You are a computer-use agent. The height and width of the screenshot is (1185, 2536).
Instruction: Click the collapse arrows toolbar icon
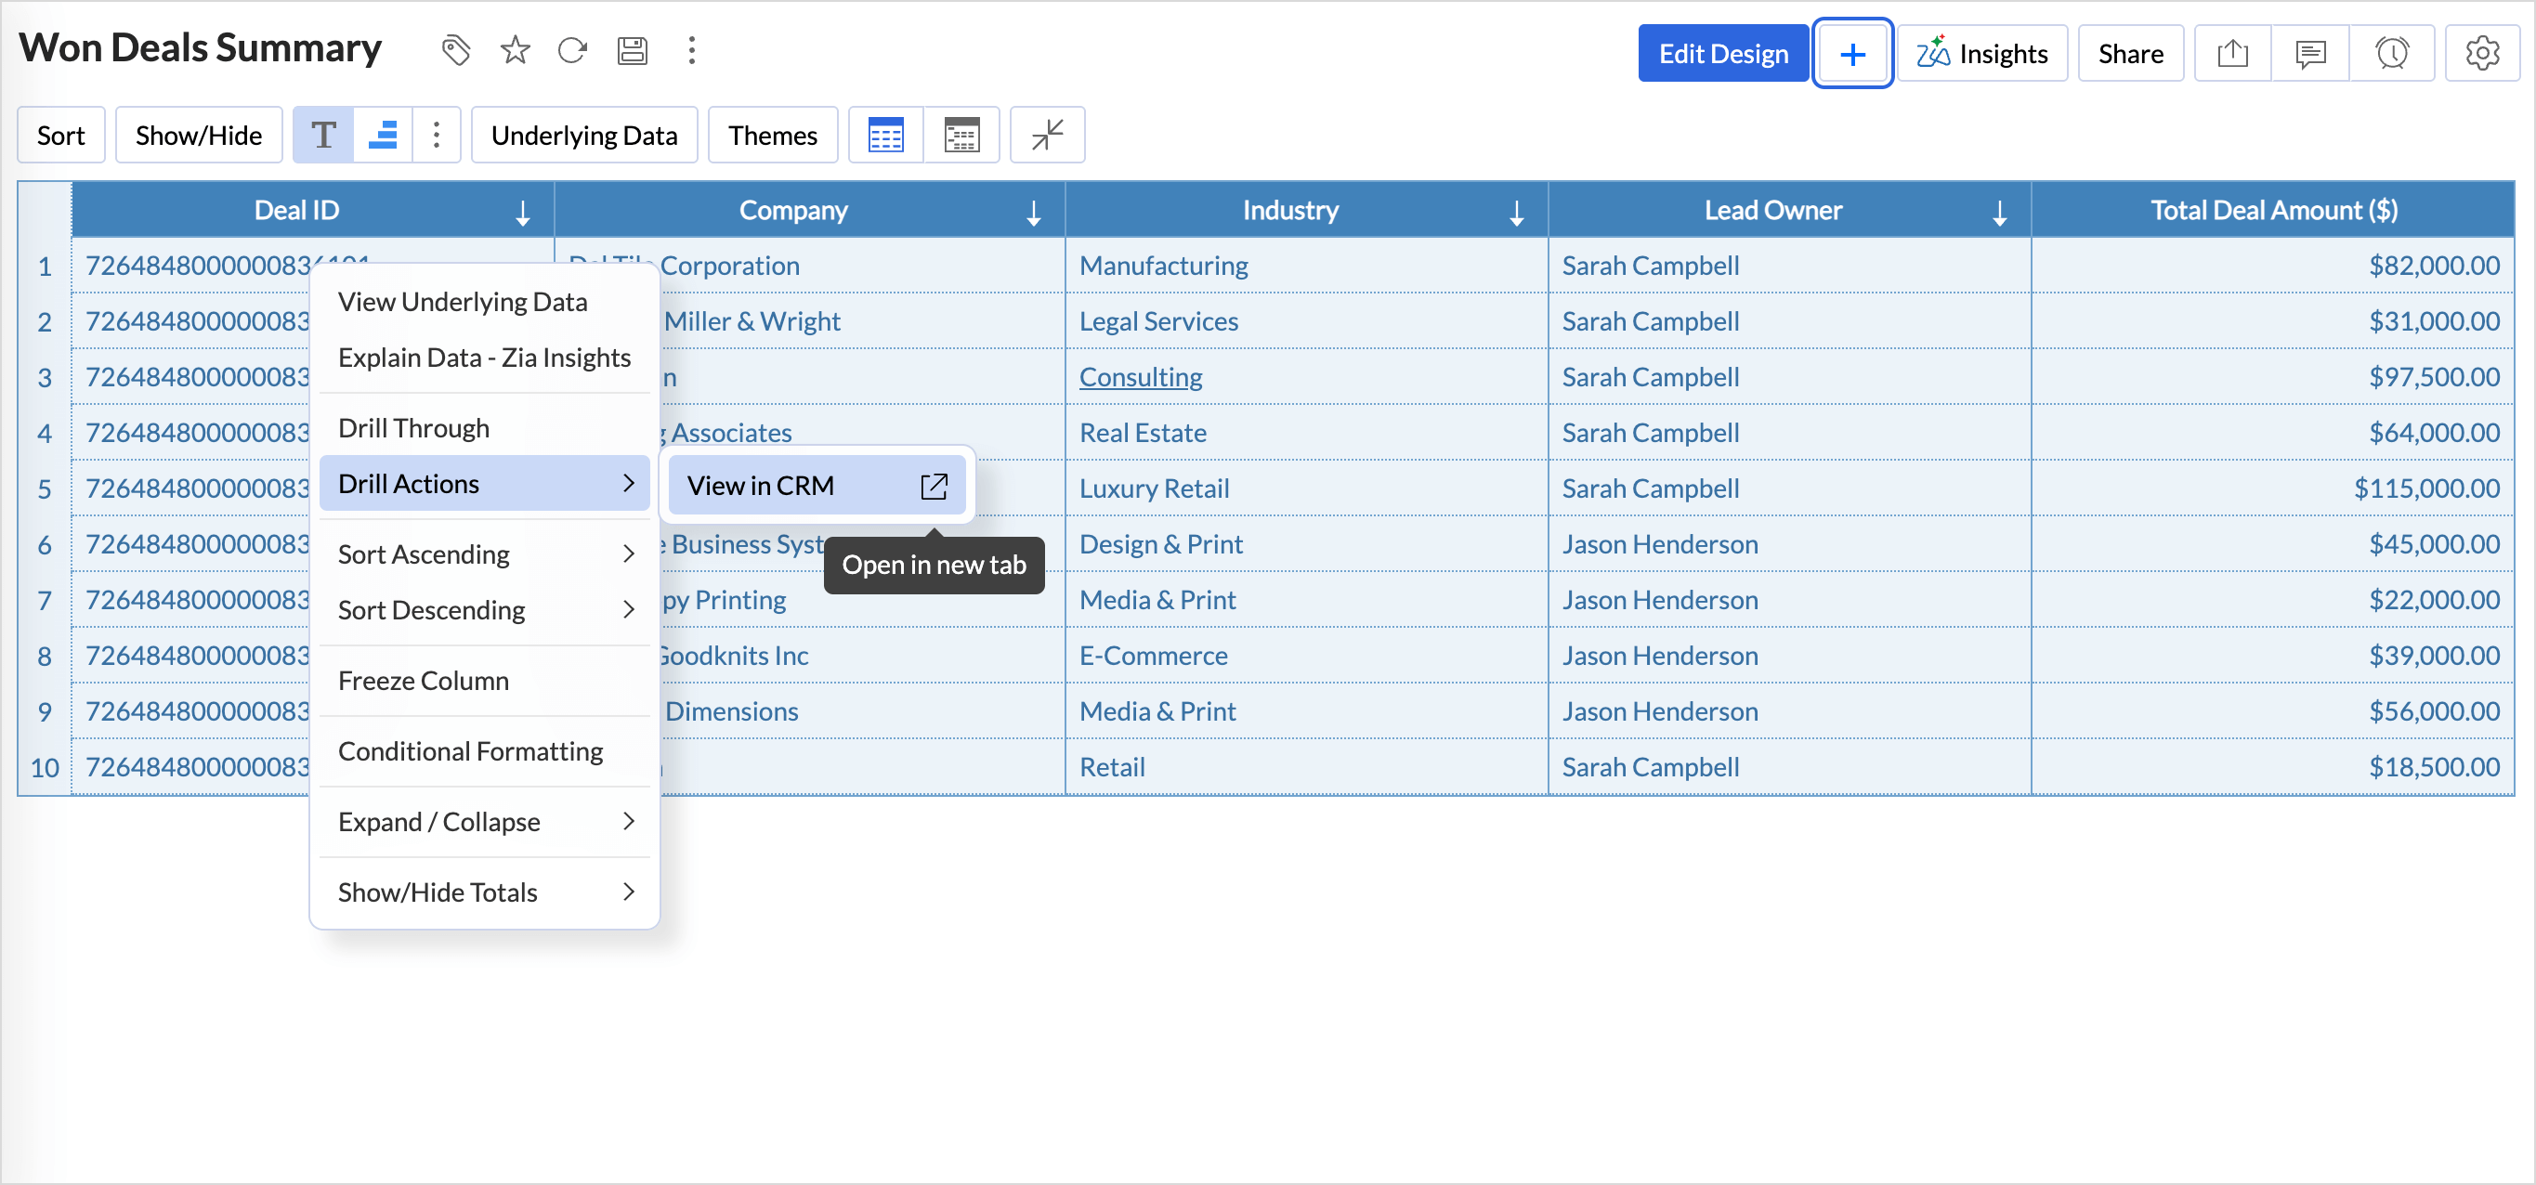[x=1047, y=135]
